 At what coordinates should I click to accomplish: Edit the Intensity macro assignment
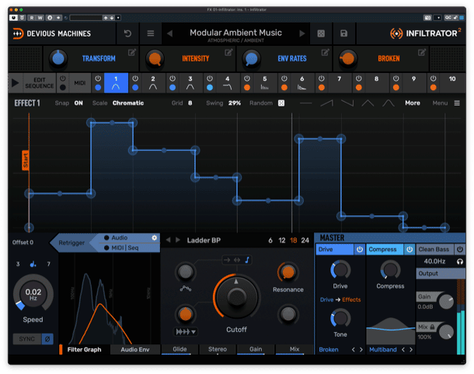(228, 52)
